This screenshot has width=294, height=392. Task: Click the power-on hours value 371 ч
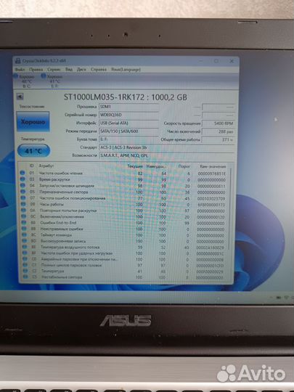219,139
